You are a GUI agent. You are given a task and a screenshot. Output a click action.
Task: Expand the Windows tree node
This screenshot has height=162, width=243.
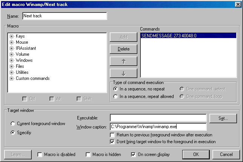point(11,61)
